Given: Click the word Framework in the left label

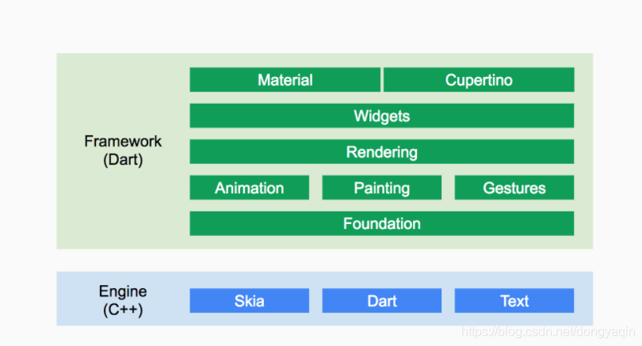Looking at the screenshot, I should click(x=123, y=141).
